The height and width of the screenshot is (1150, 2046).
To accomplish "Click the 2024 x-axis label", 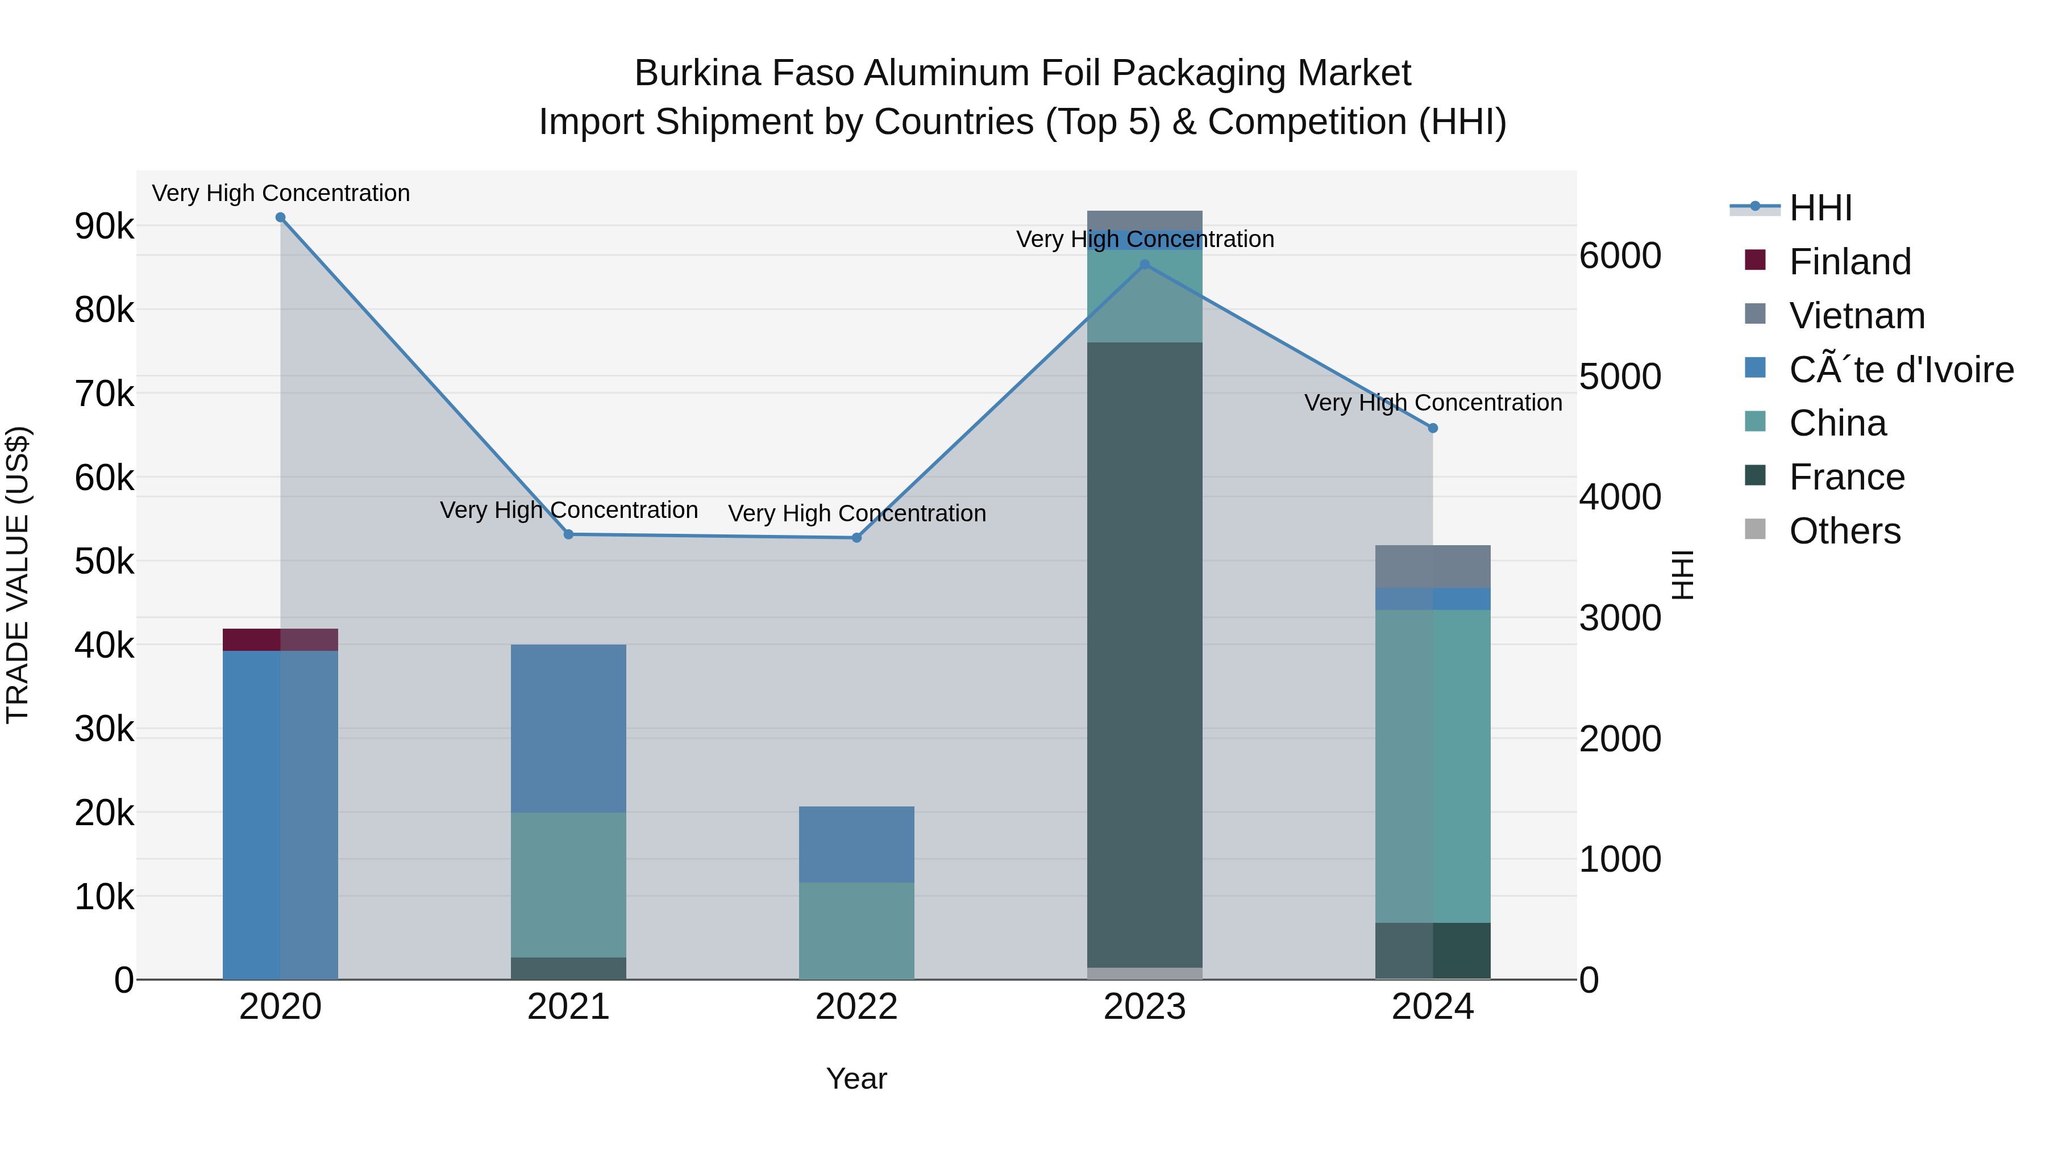I will [x=1433, y=1007].
